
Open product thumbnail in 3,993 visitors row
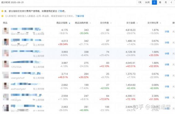point(6,53)
